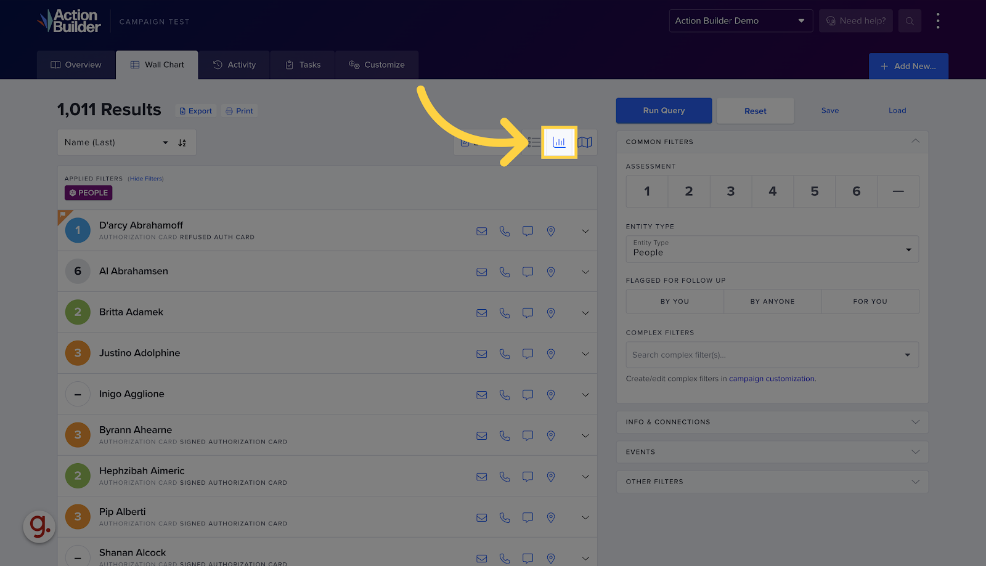
Task: Print the results list
Action: coord(240,111)
